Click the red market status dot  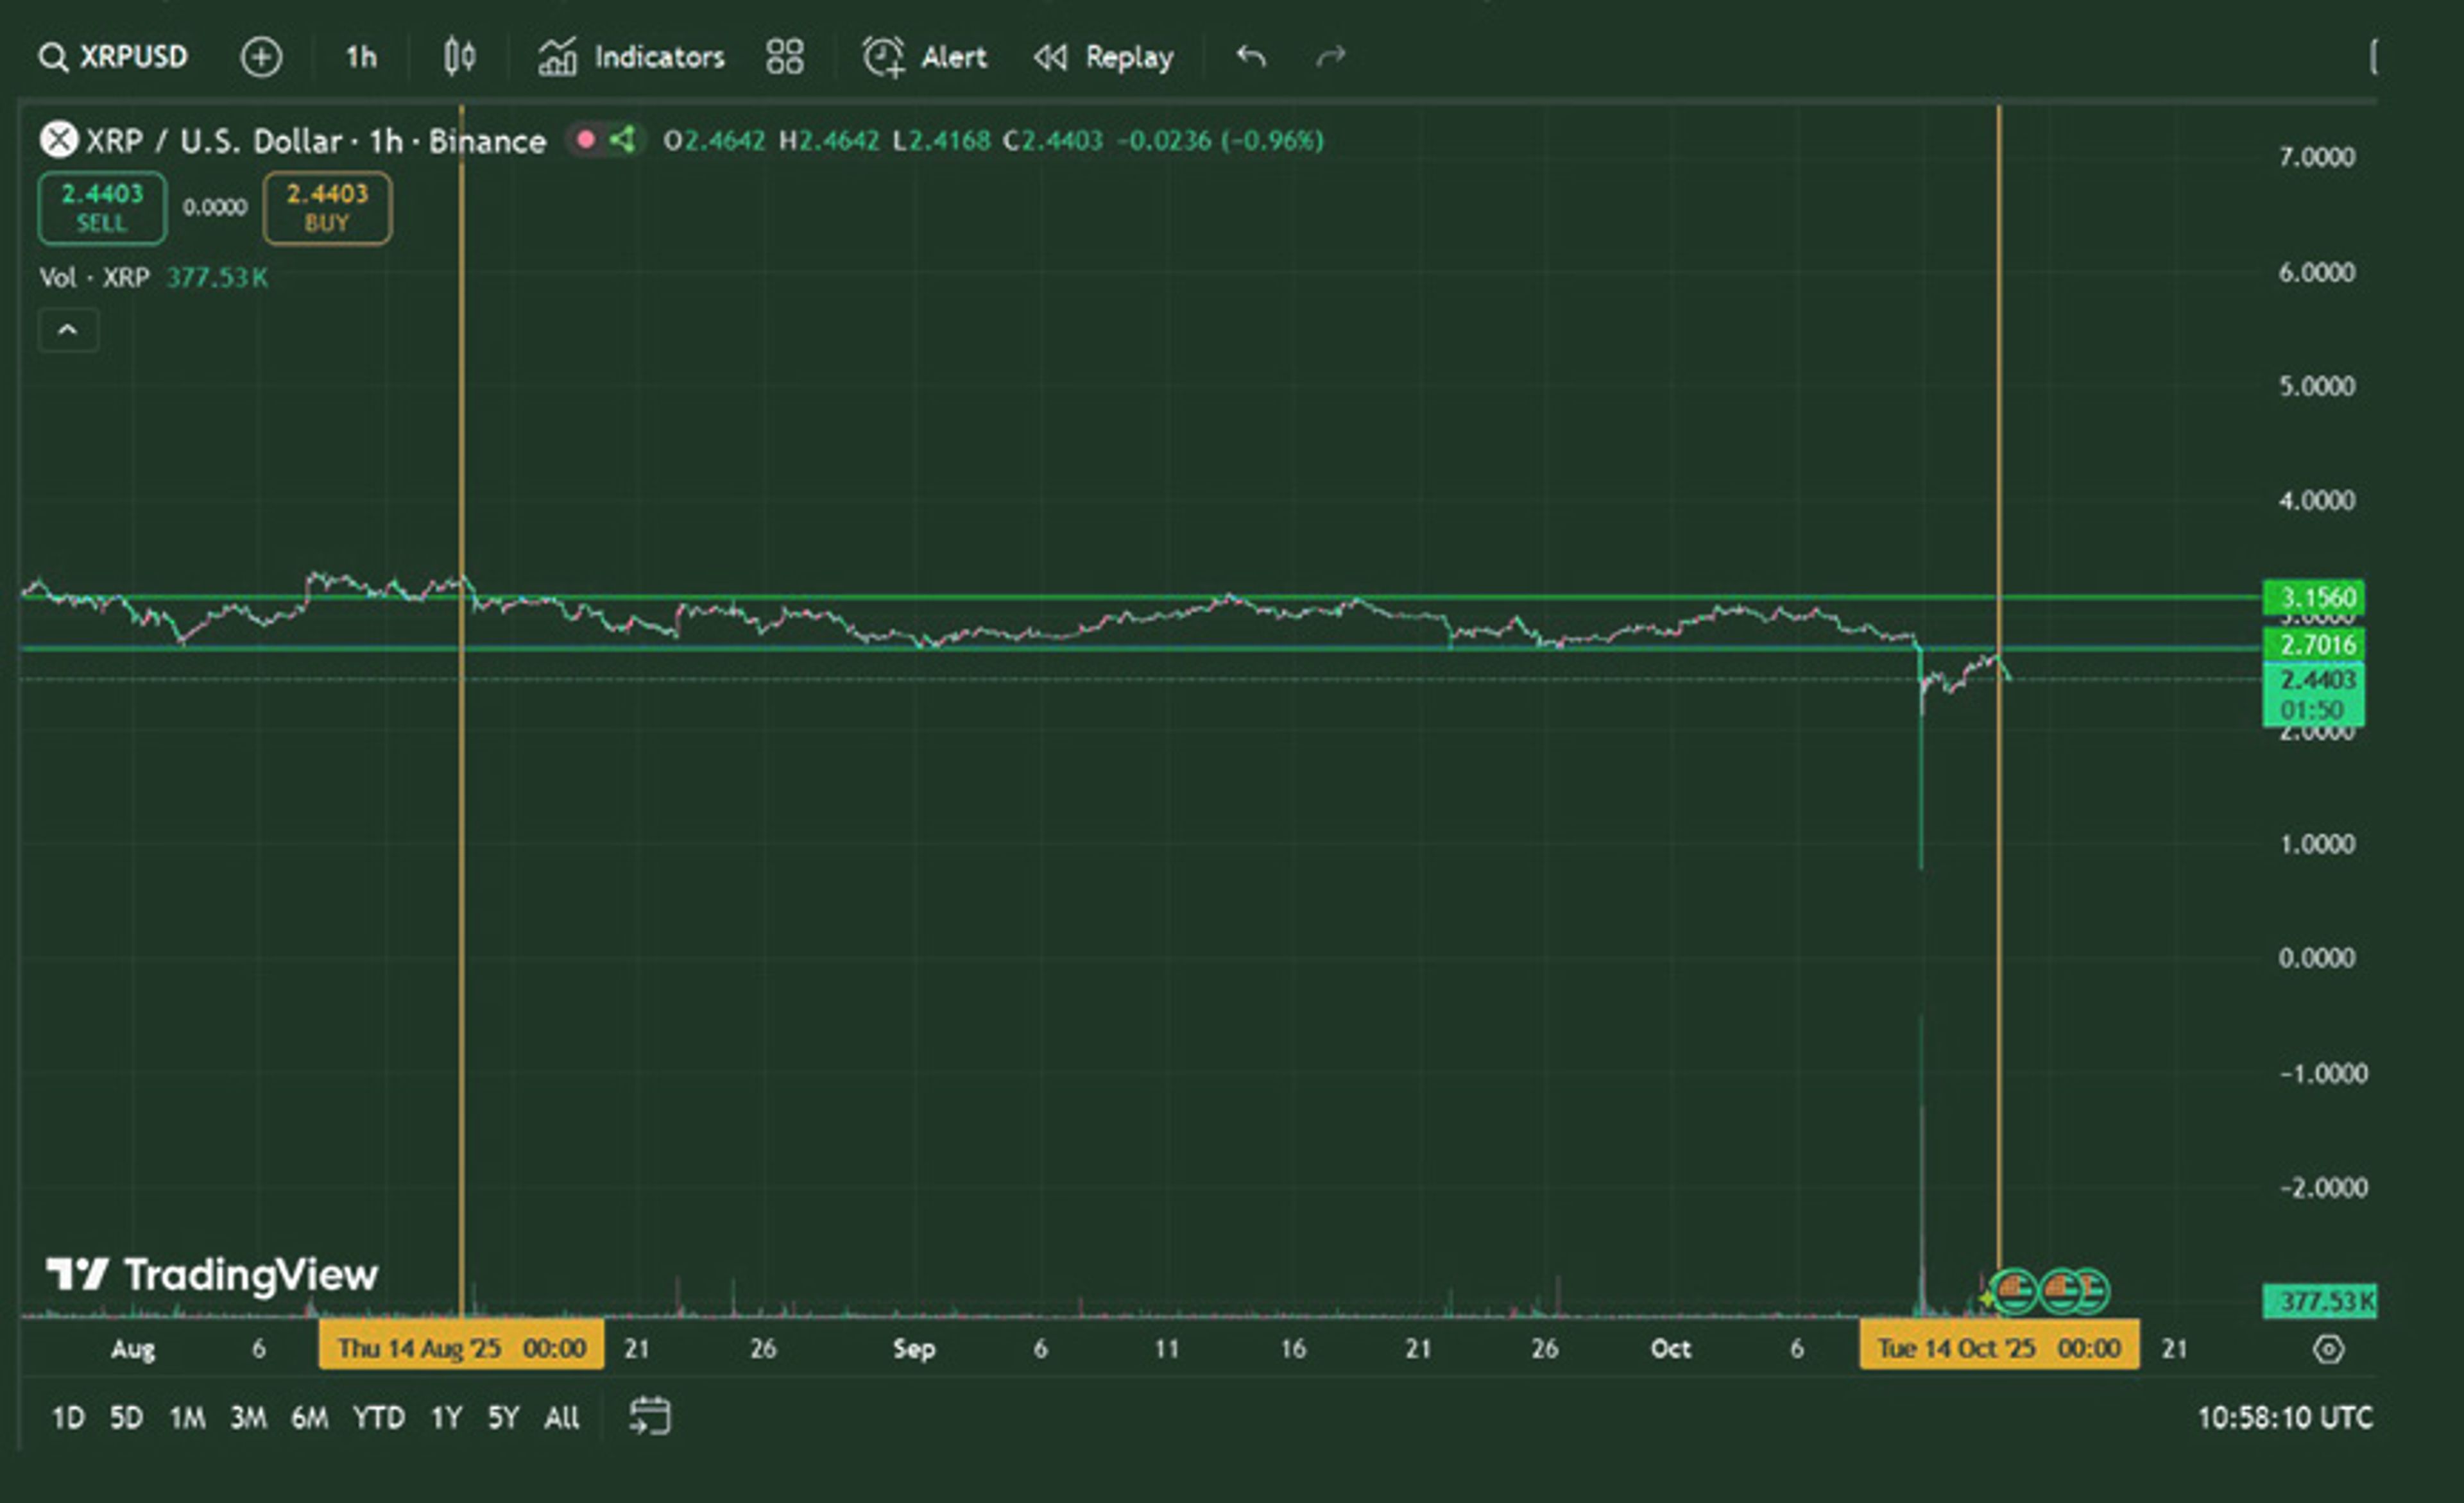(586, 140)
